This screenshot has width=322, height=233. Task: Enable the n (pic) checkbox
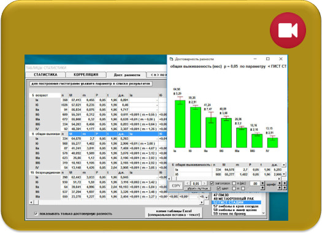(x=234, y=183)
